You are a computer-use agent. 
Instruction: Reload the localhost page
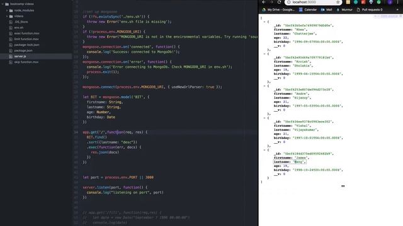click(279, 2)
